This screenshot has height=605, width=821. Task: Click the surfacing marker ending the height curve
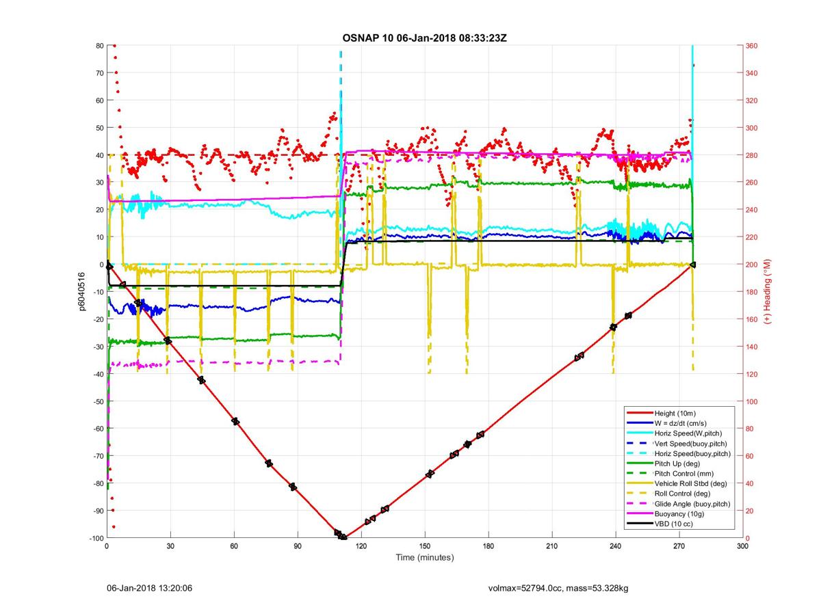click(693, 265)
